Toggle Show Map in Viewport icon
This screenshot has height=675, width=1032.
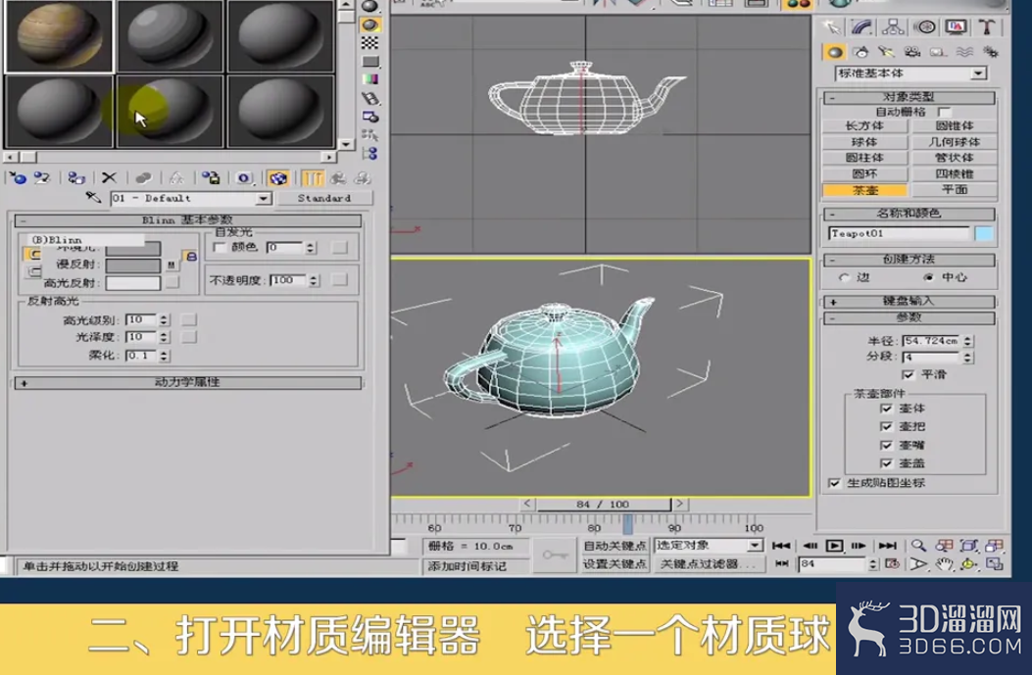(277, 178)
